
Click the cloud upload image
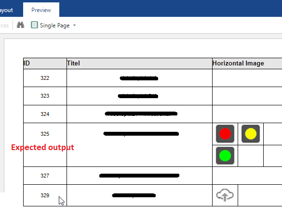coord(225,195)
